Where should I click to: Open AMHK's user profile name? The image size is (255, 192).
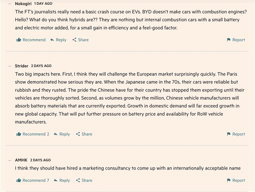pyautogui.click(x=21, y=160)
